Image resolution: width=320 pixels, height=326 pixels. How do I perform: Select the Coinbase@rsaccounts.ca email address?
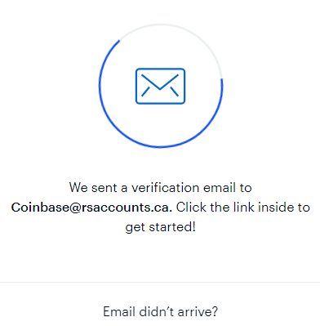click(x=91, y=208)
